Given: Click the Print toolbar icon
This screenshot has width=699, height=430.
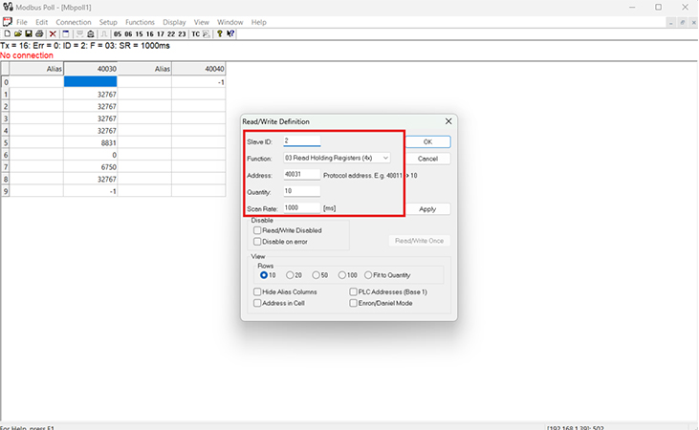Looking at the screenshot, I should pos(39,33).
